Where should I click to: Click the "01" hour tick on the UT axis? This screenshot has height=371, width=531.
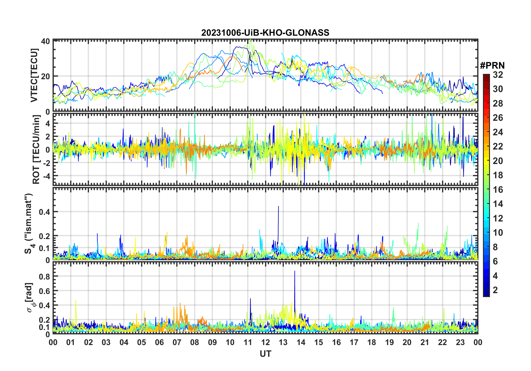coord(71,342)
